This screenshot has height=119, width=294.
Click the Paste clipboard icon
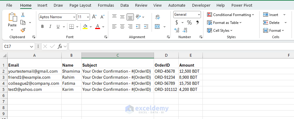pyautogui.click(x=13, y=17)
